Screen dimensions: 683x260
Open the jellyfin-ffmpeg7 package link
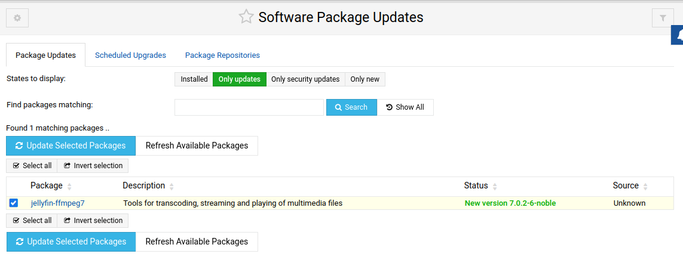pos(57,203)
